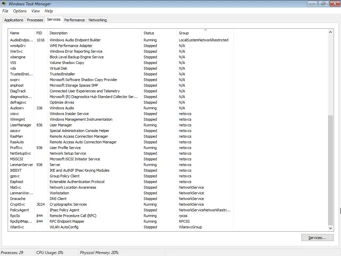
Task: Open the Options menu
Action: pyautogui.click(x=20, y=11)
